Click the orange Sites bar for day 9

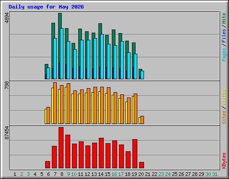[x=68, y=103]
